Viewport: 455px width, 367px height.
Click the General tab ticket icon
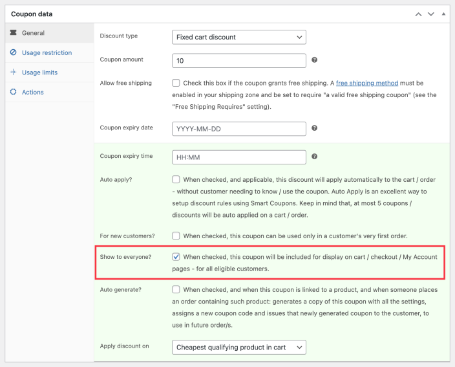tap(13, 33)
